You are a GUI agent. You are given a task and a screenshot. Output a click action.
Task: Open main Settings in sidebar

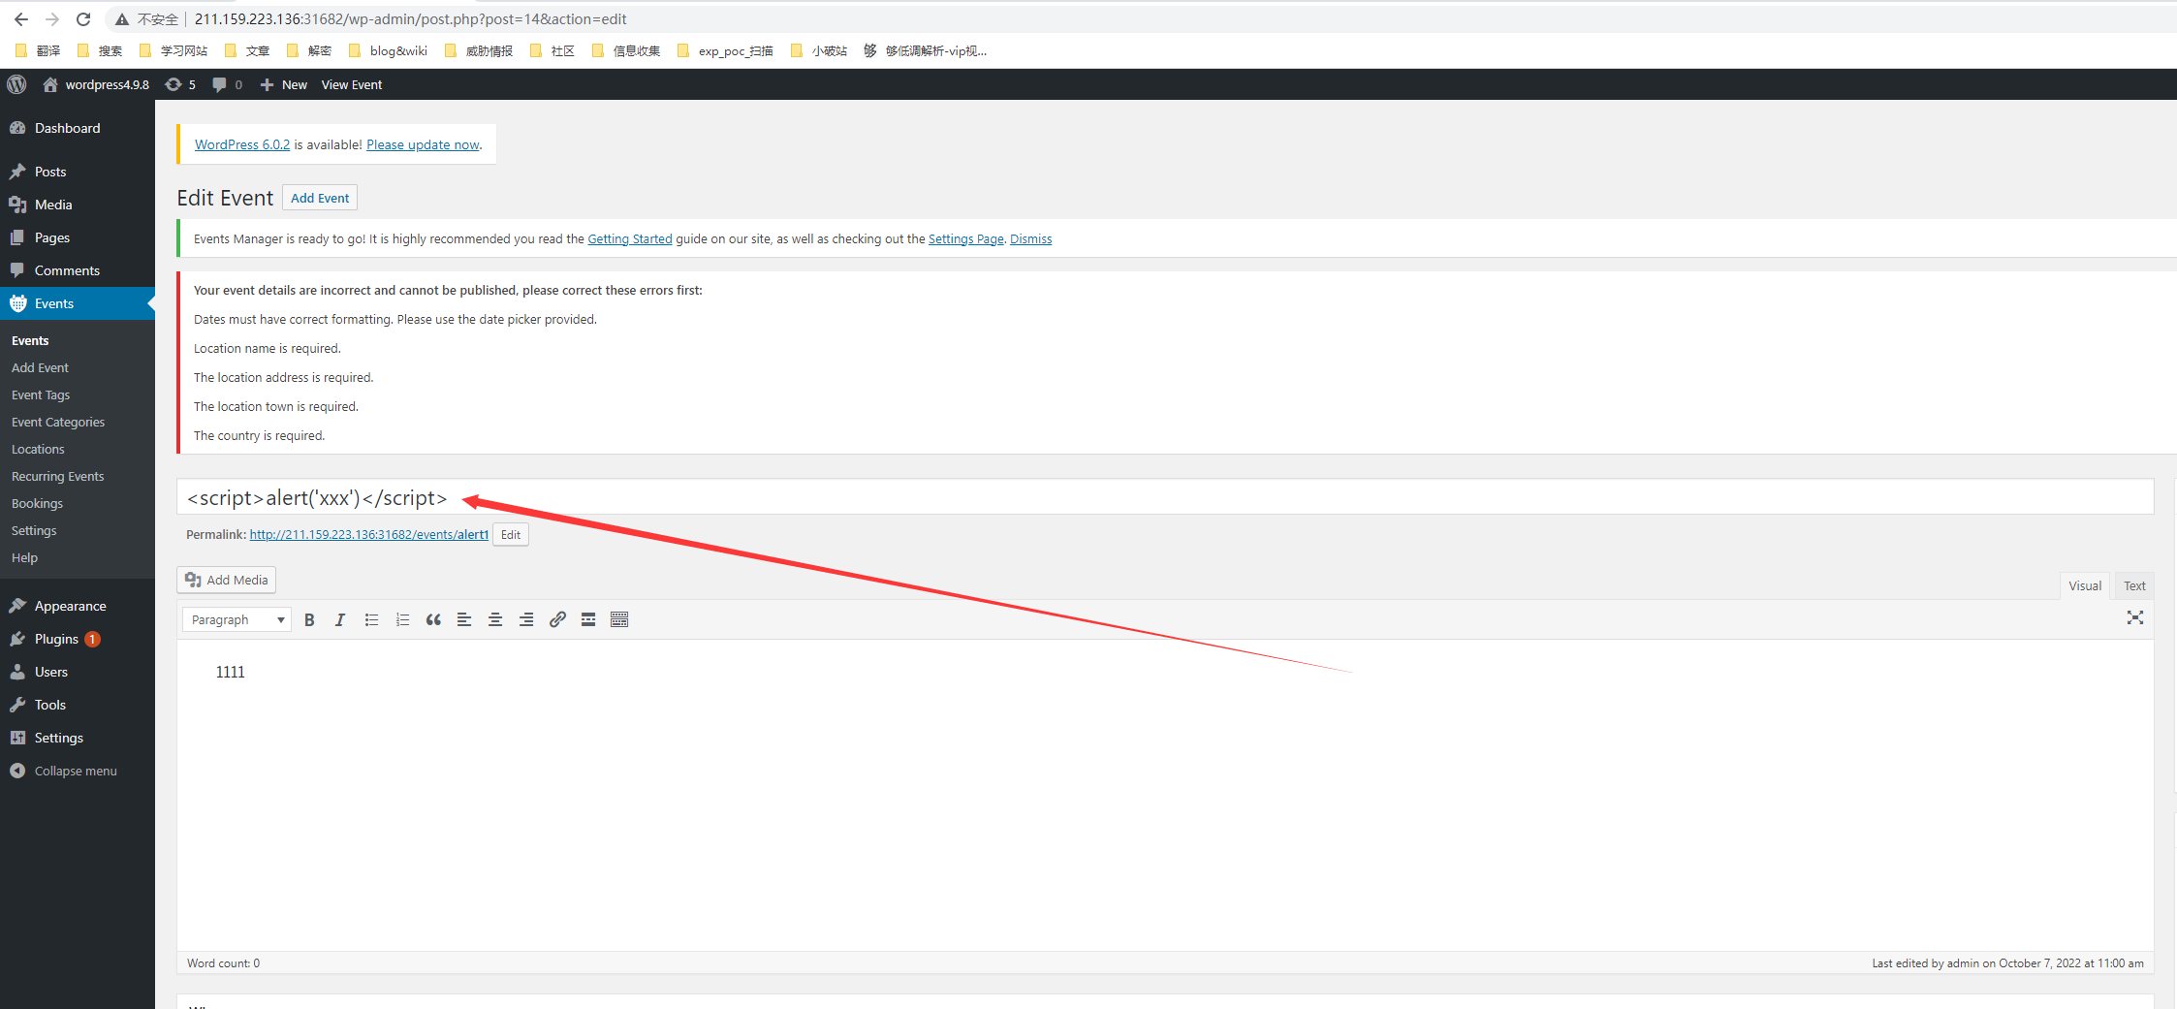click(x=78, y=738)
